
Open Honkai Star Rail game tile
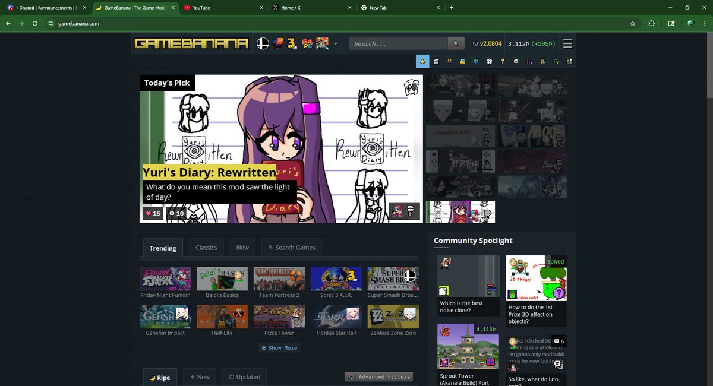[336, 321]
